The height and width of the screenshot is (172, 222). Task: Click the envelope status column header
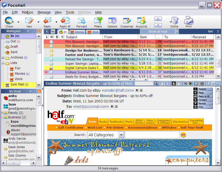(52, 37)
